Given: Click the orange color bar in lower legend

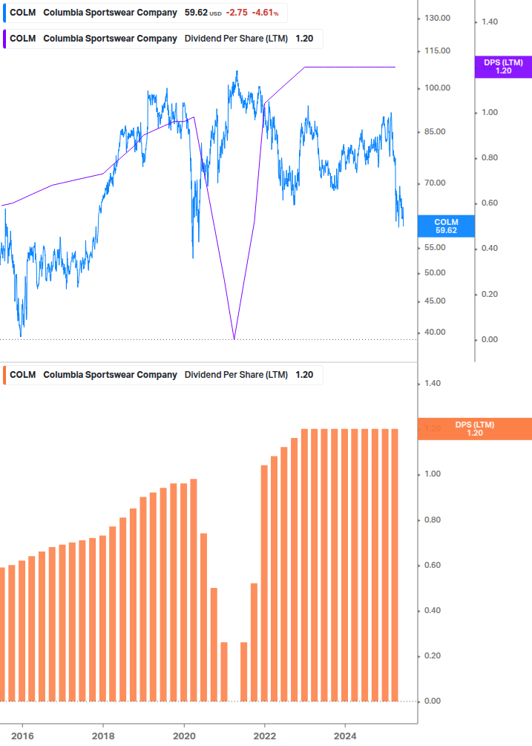Looking at the screenshot, I should (4, 375).
